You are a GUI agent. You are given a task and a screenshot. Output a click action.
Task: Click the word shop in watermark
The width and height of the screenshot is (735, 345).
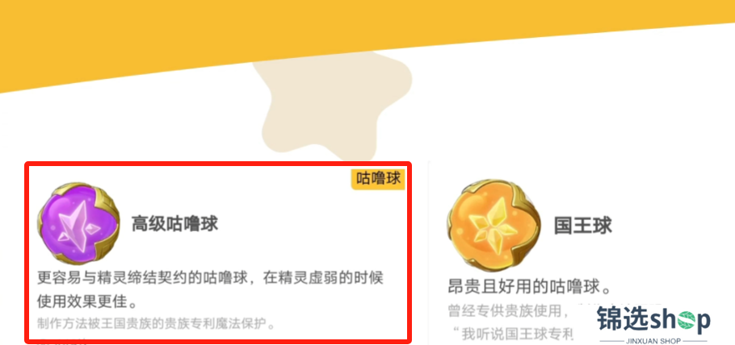pos(676,320)
